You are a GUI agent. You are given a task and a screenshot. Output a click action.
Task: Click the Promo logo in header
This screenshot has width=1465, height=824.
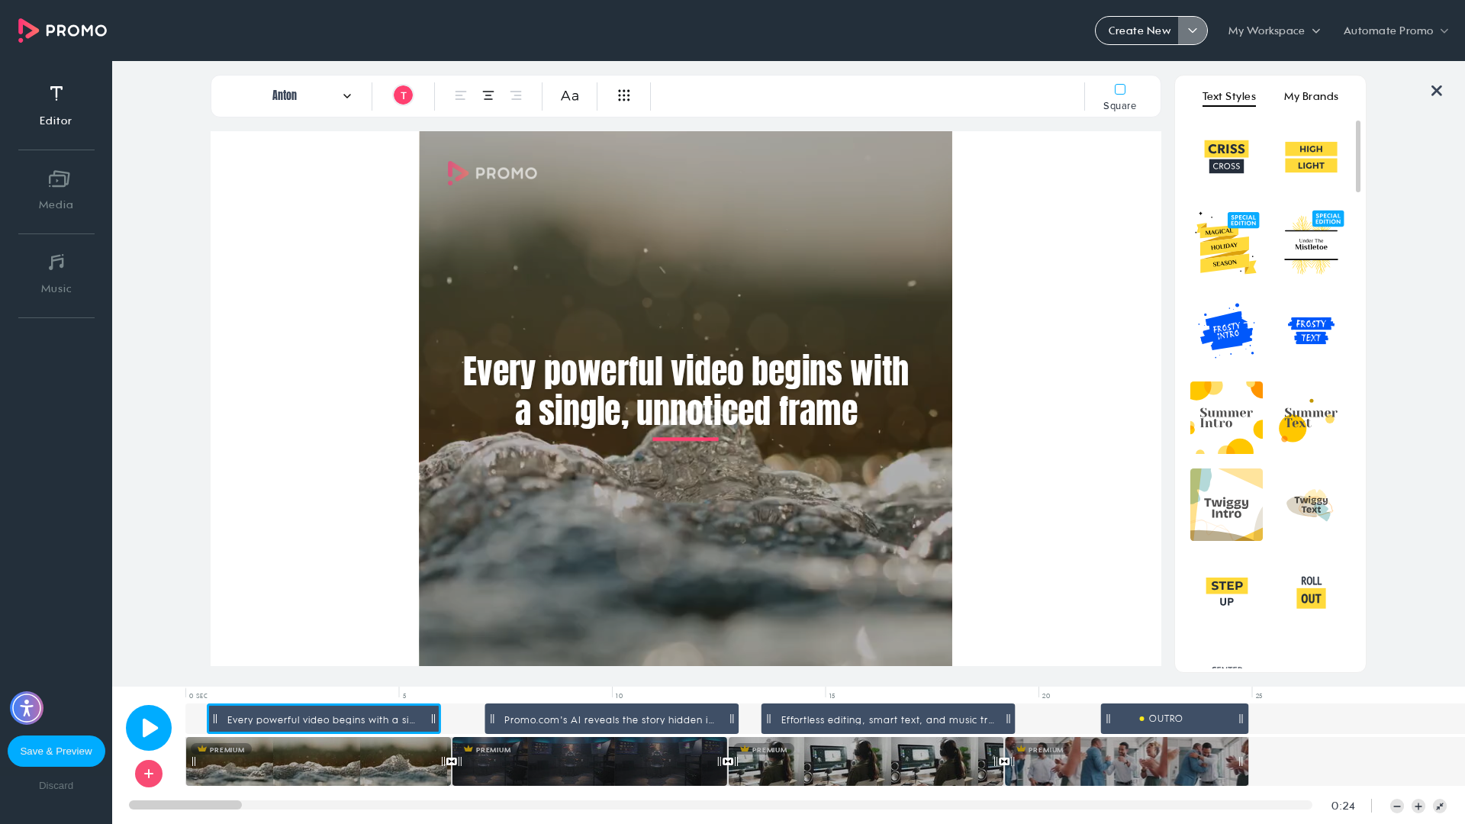click(x=63, y=31)
